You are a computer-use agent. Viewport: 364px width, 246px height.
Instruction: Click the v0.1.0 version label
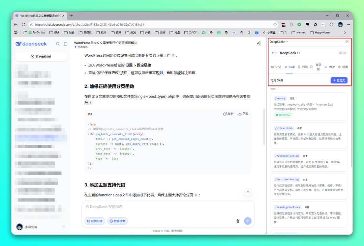click(x=342, y=53)
